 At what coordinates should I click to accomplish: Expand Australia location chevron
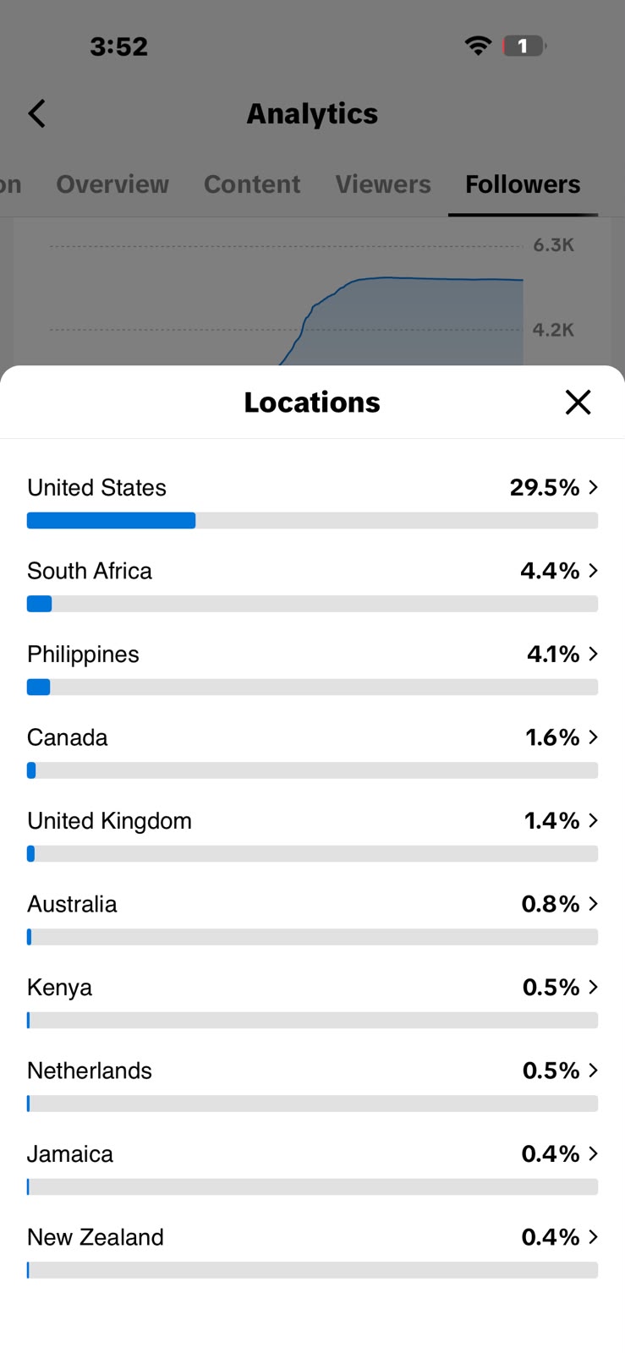click(x=594, y=904)
